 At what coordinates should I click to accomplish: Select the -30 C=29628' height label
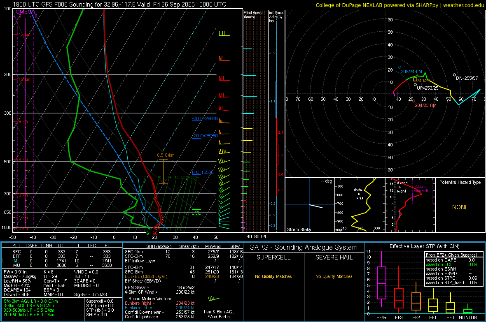tap(205, 118)
